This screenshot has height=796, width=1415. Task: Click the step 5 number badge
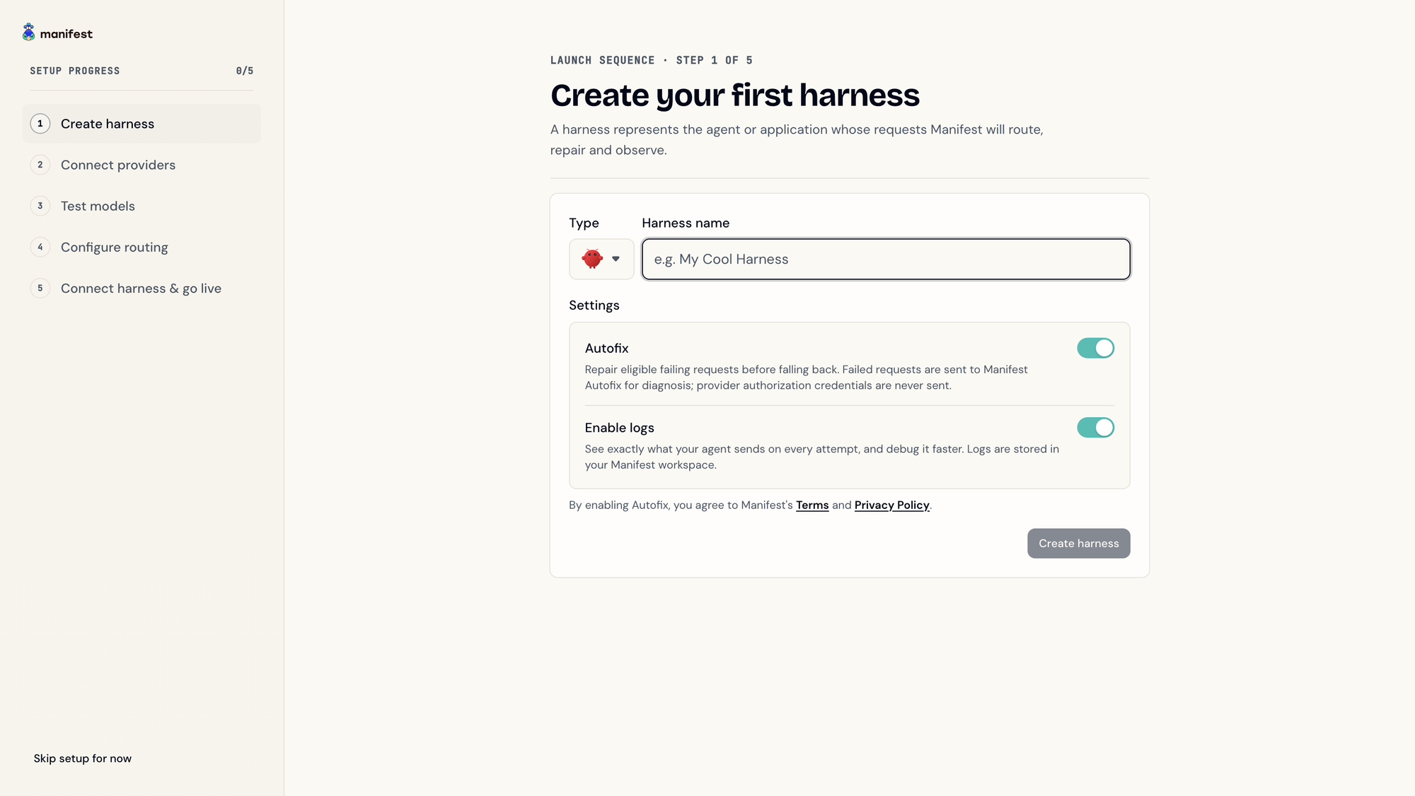point(40,288)
